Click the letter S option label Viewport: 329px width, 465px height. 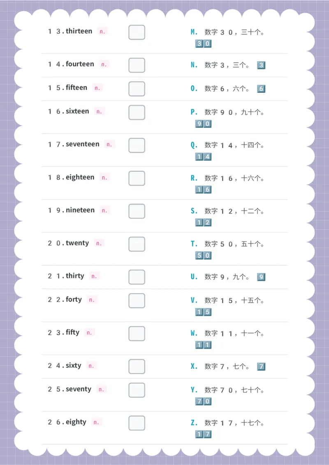click(194, 211)
